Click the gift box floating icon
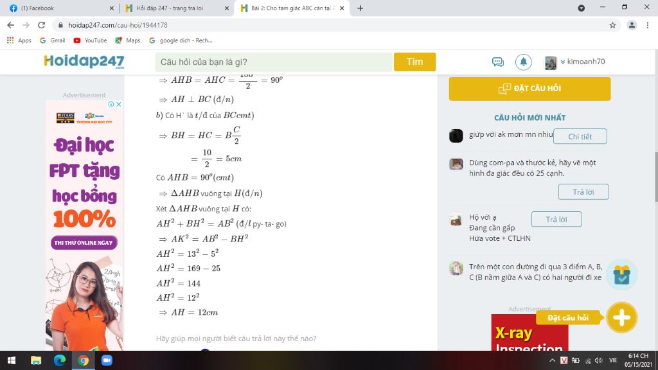The width and height of the screenshot is (658, 370). [622, 275]
